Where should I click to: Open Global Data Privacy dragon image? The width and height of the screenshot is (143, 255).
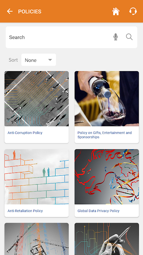point(107,177)
